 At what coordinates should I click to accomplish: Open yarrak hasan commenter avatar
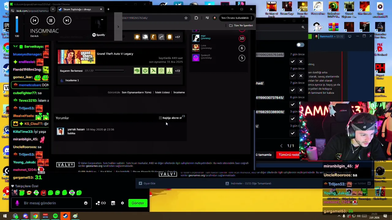(x=60, y=131)
